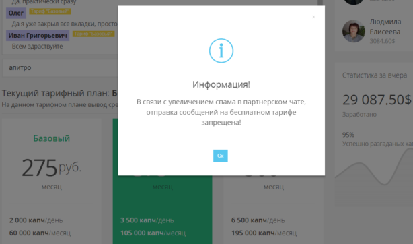The height and width of the screenshot is (244, 413).
Task: Open the avatar of Людмила Елисеева
Action: [354, 31]
